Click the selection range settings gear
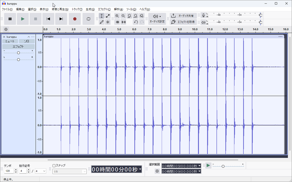292x182 pixels. coord(157,171)
